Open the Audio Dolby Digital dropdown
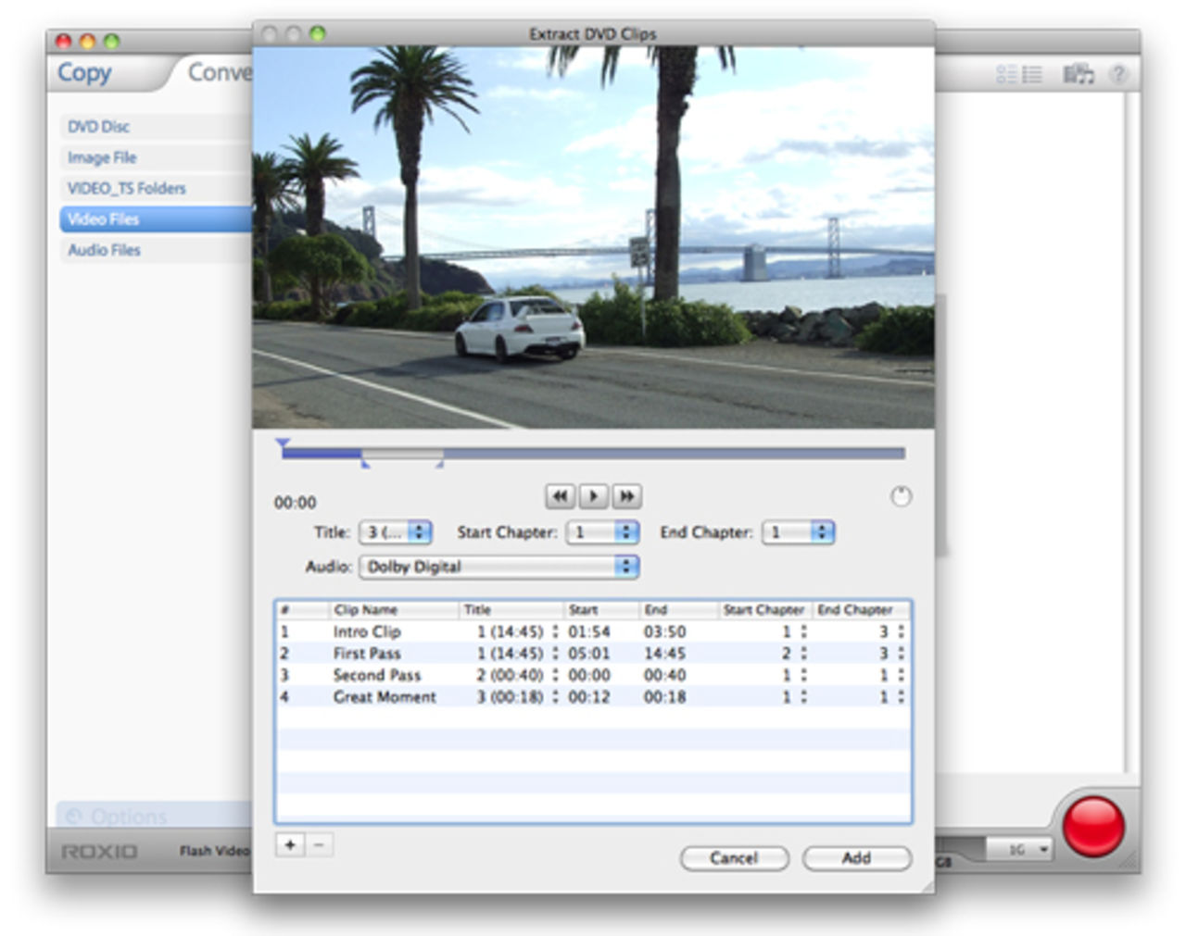Image resolution: width=1186 pixels, height=936 pixels. point(499,567)
